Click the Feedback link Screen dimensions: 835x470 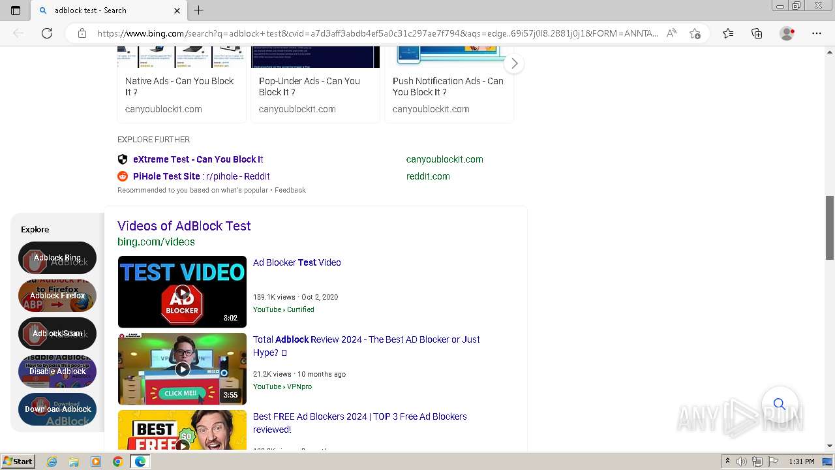click(290, 190)
